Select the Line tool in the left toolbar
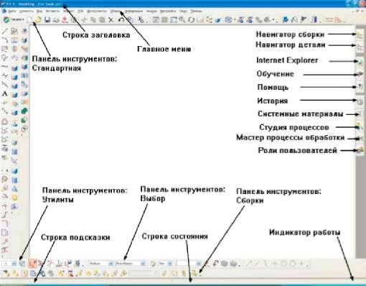 [x=5, y=31]
